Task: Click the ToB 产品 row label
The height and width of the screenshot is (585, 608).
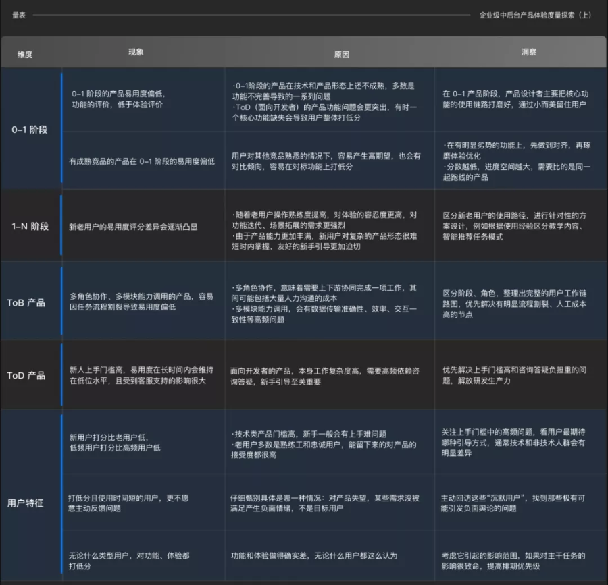Action: tap(26, 302)
